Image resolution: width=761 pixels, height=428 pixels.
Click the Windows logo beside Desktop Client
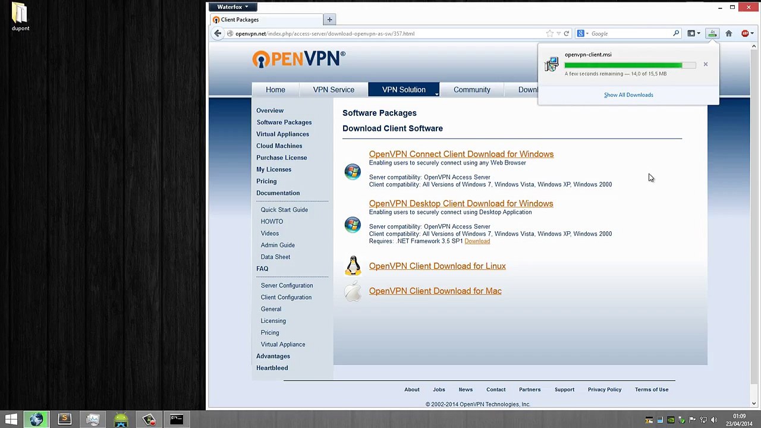353,225
